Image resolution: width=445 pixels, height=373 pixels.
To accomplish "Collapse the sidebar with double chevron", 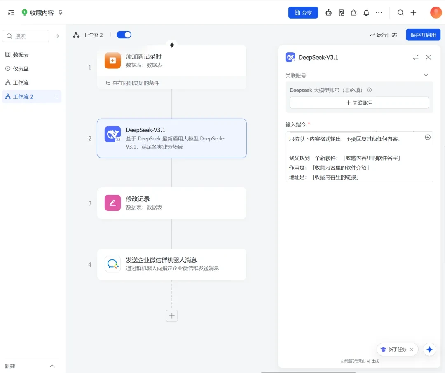I will 58,36.
